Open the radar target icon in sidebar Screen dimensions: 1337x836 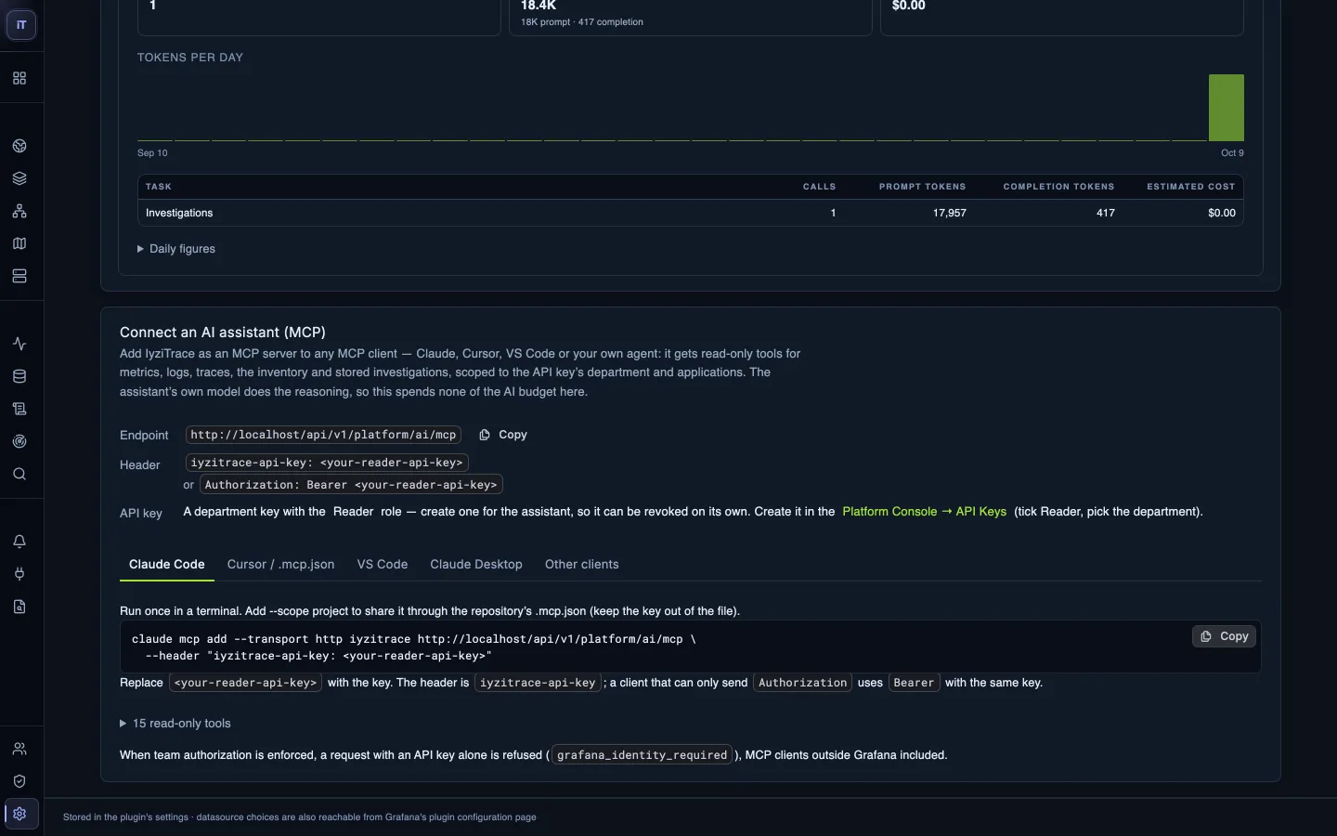pos(19,441)
